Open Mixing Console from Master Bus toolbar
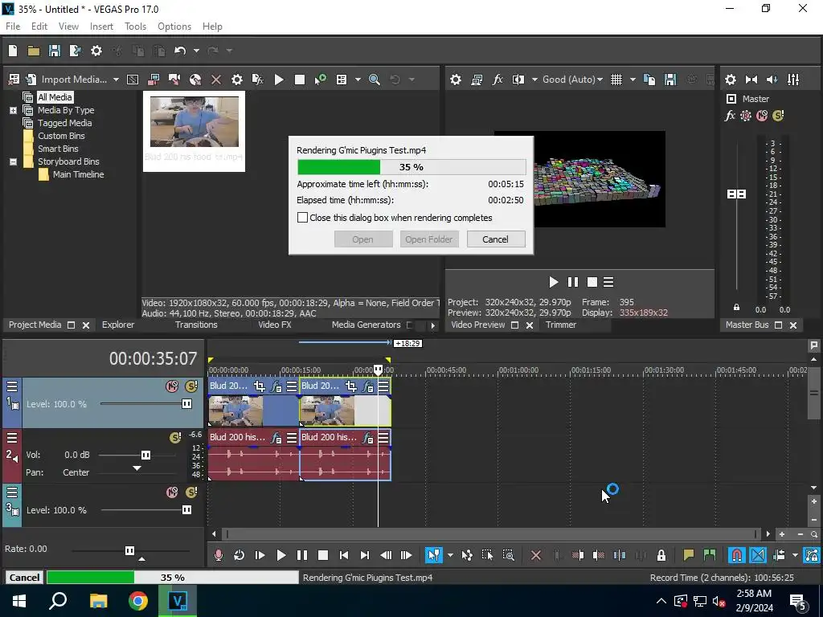The height and width of the screenshot is (617, 823). pyautogui.click(x=793, y=80)
